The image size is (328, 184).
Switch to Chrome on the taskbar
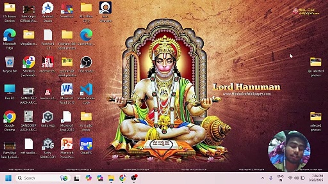click(123, 178)
